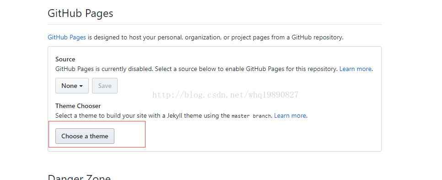Click the Source label

(65, 59)
